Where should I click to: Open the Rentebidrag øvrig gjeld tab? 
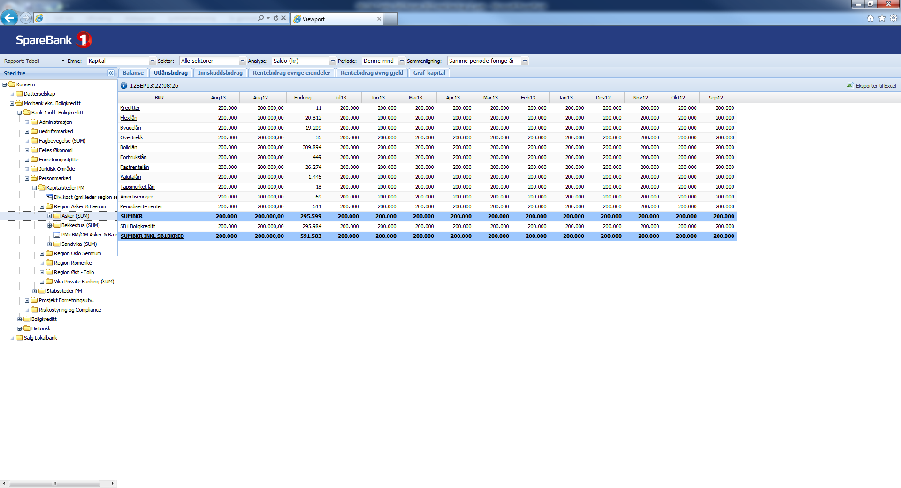pyautogui.click(x=372, y=73)
